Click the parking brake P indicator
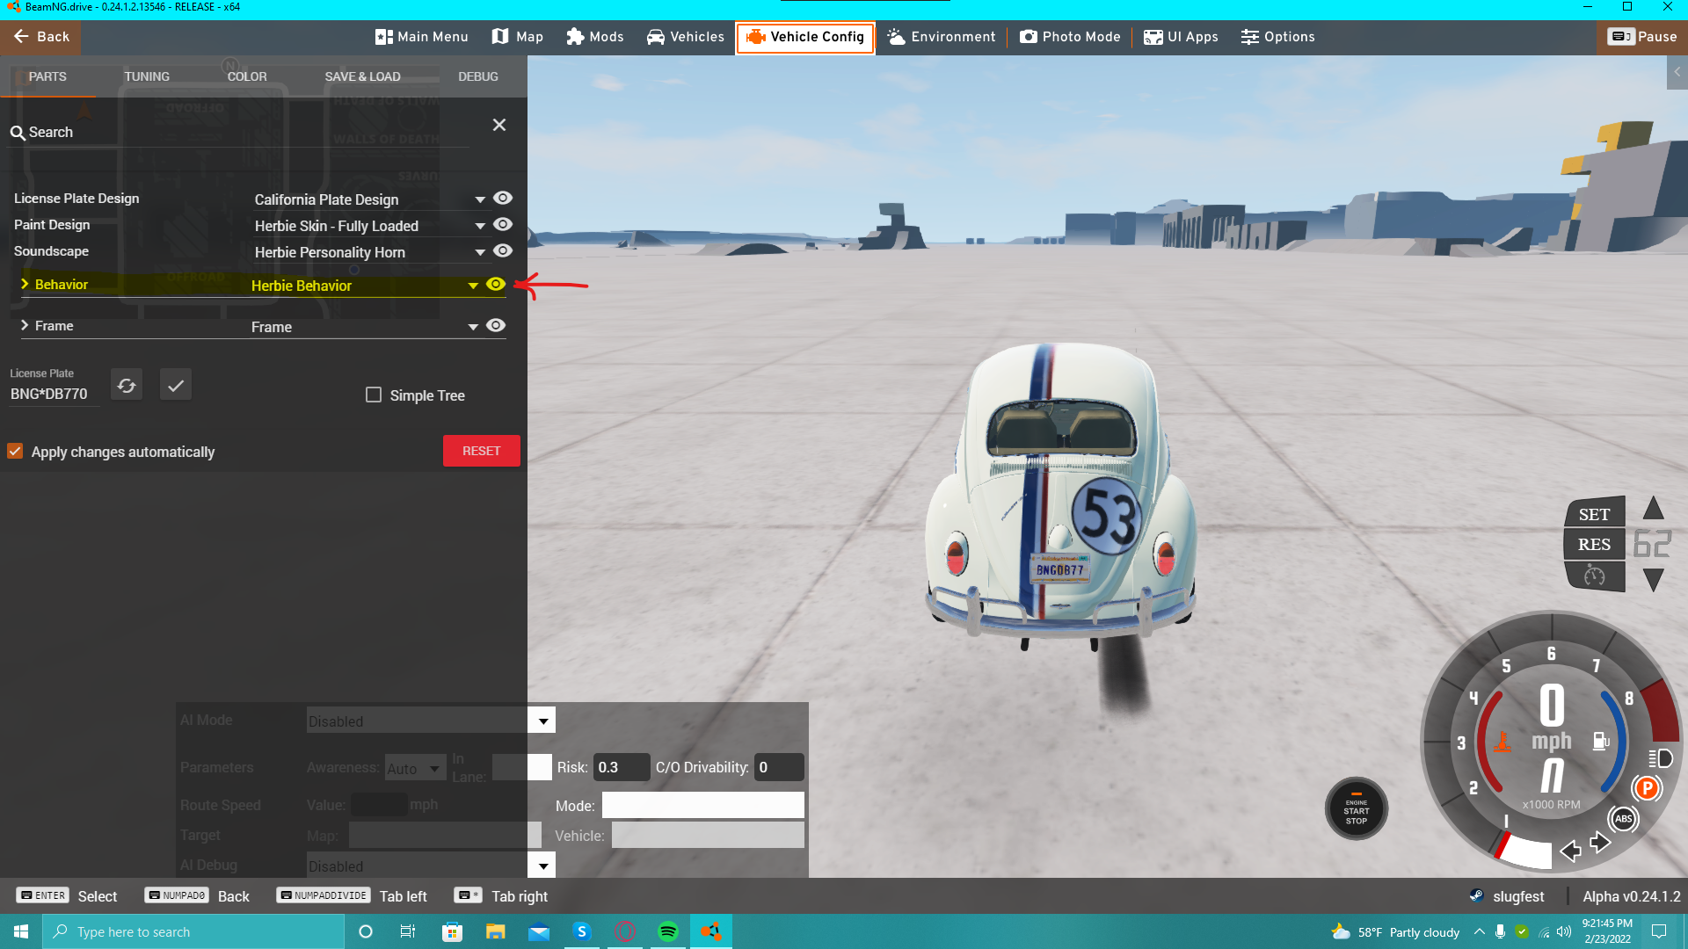 1648,788
